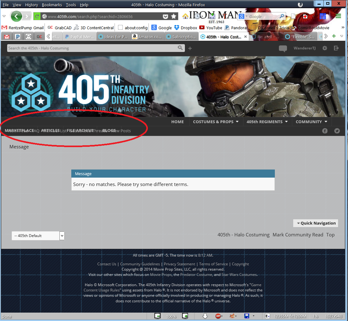Image resolution: width=348 pixels, height=321 pixels.
Task: Visit the 405th Facebook page icon
Action: pos(325,131)
